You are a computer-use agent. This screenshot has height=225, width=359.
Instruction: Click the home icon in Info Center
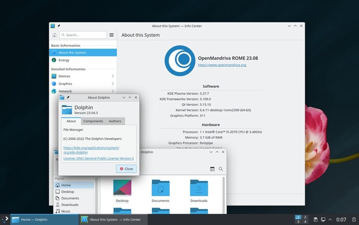[54, 35]
